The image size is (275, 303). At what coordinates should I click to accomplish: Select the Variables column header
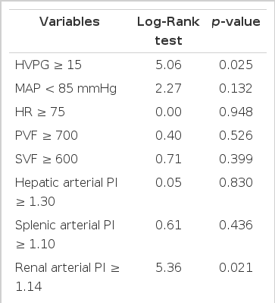(70, 21)
